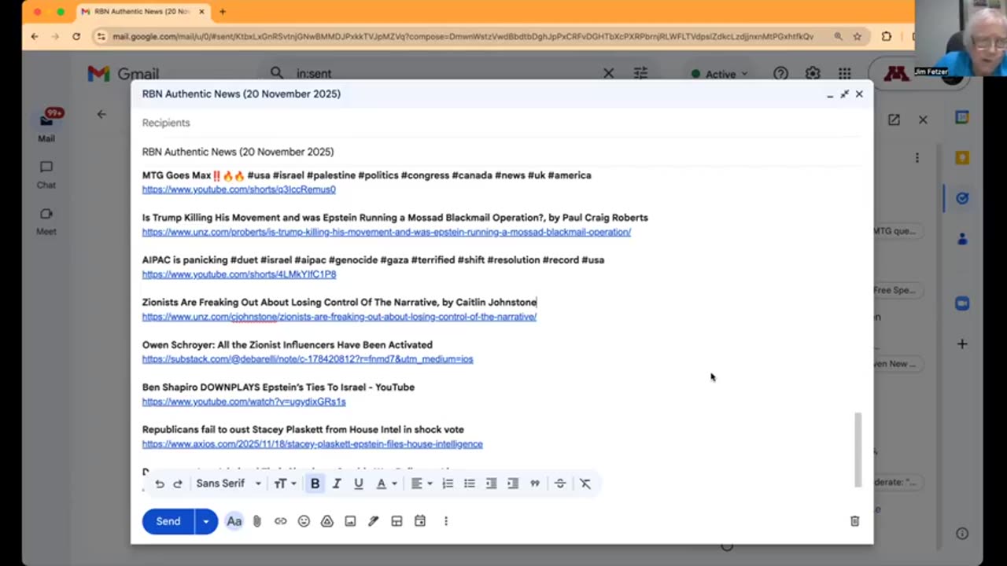1007x566 pixels.
Task: Choose a layout template
Action: tap(397, 521)
